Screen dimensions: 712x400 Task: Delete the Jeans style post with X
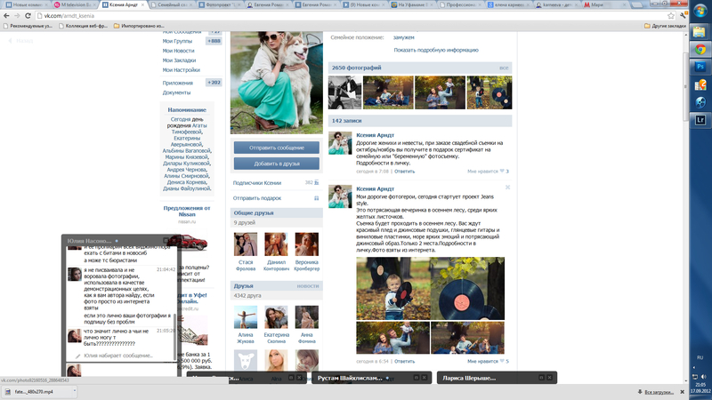pos(507,188)
